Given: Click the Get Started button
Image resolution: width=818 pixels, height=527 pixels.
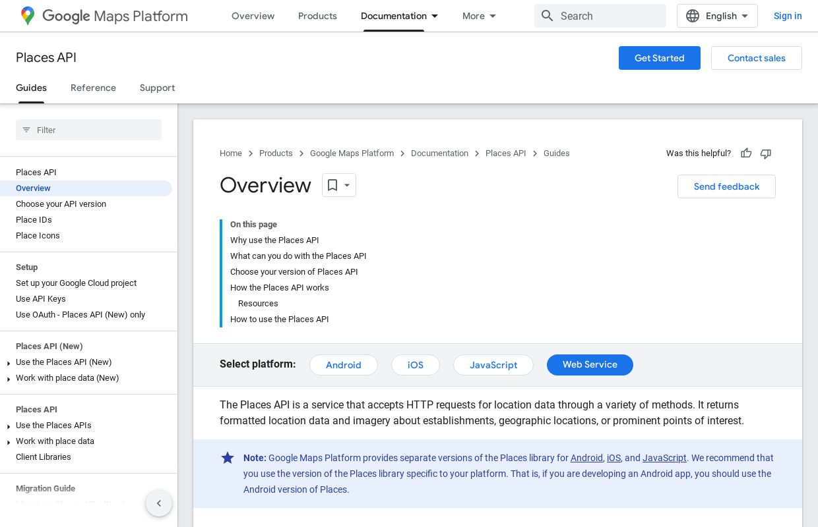Looking at the screenshot, I should [x=660, y=58].
